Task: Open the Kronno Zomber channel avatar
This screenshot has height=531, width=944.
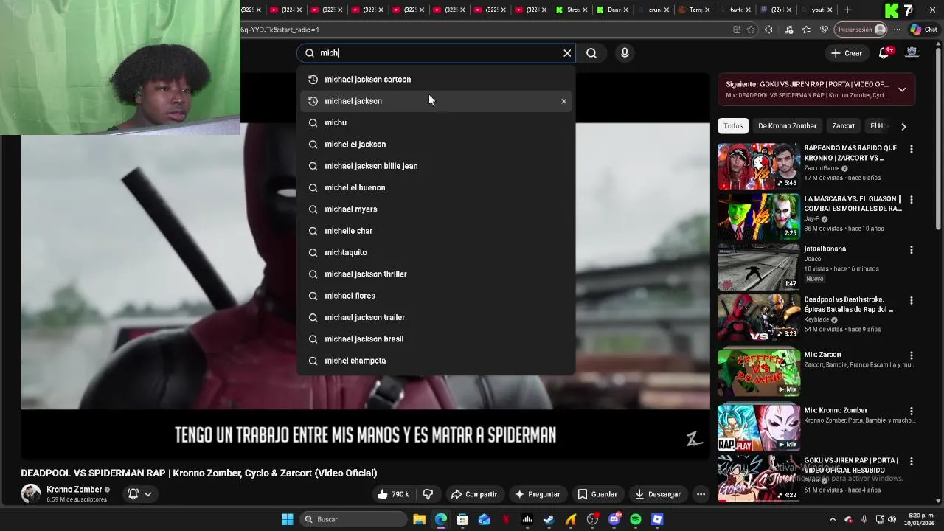Action: coord(31,494)
